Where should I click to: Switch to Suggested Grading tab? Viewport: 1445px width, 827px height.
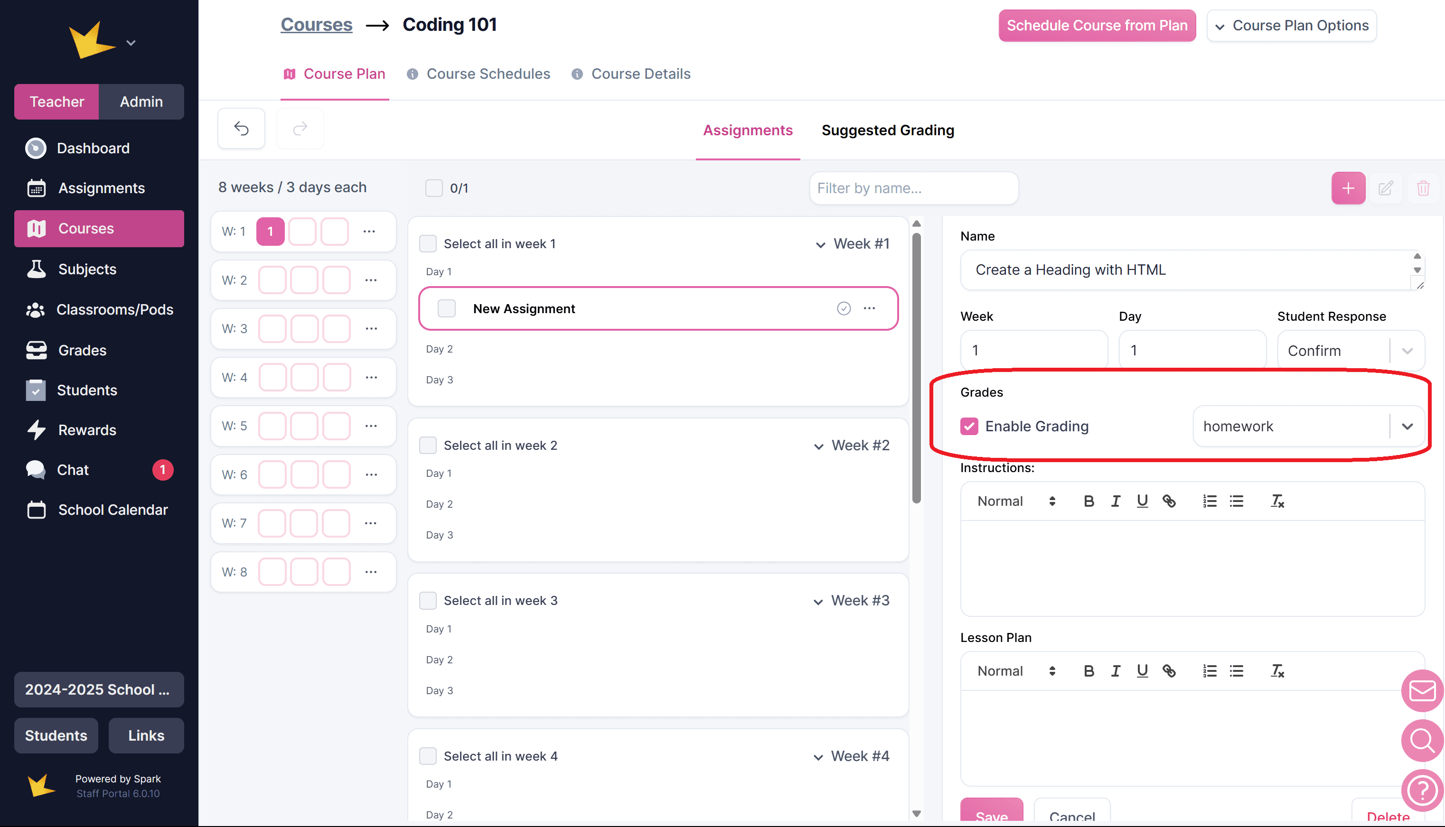pos(888,130)
